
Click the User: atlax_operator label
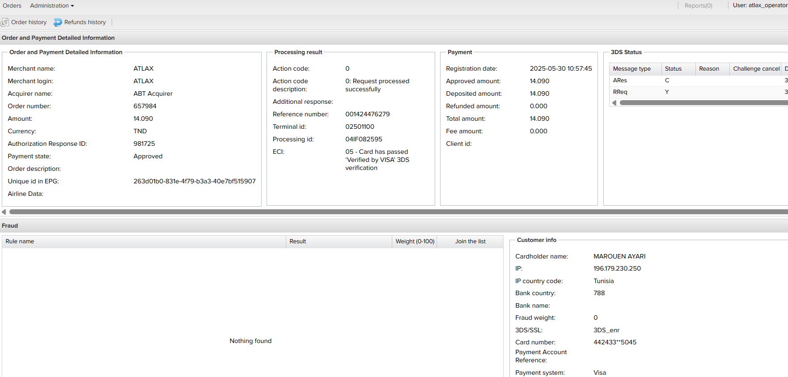(x=760, y=5)
